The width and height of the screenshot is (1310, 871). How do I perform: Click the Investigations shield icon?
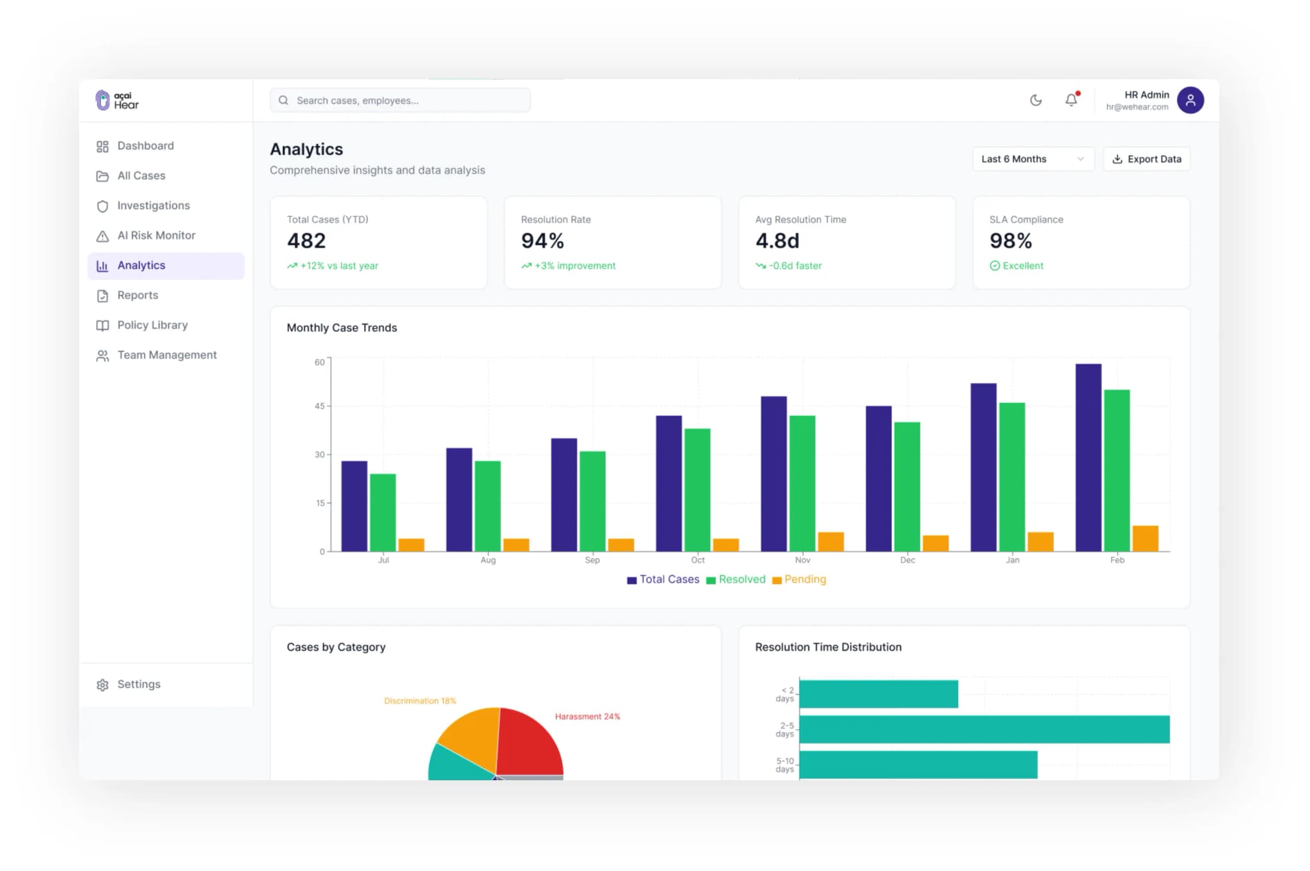pyautogui.click(x=103, y=205)
